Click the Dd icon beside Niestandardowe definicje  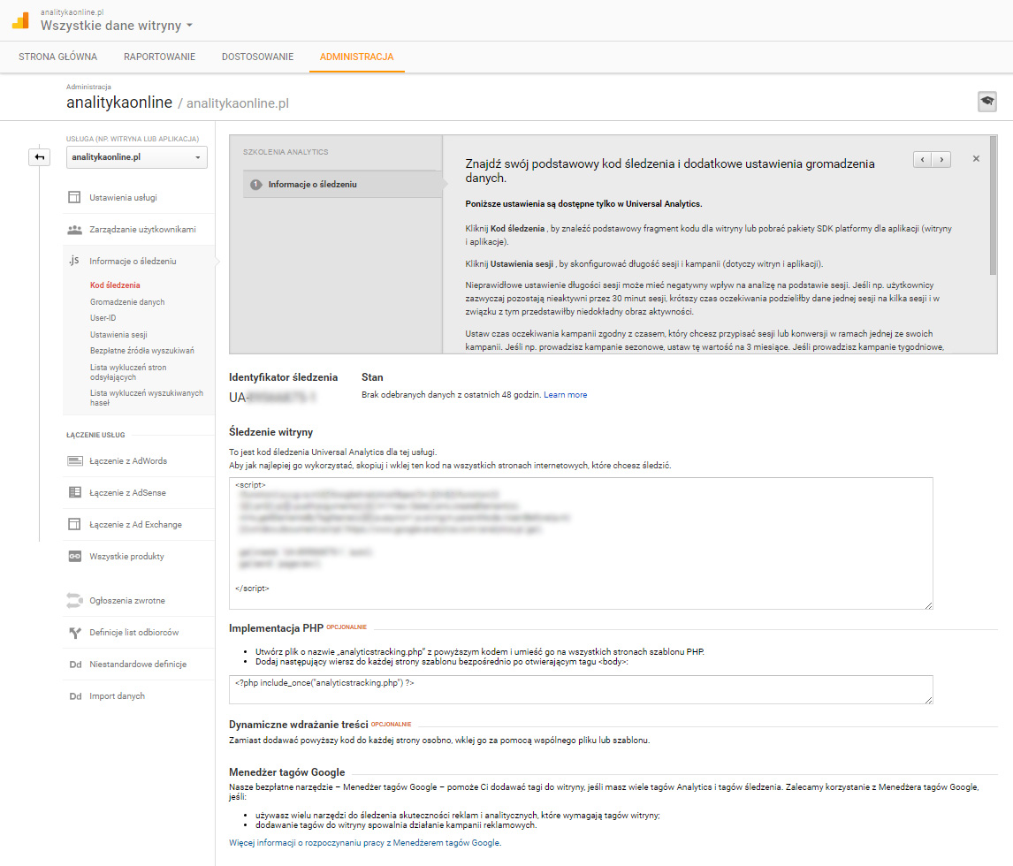(x=76, y=665)
